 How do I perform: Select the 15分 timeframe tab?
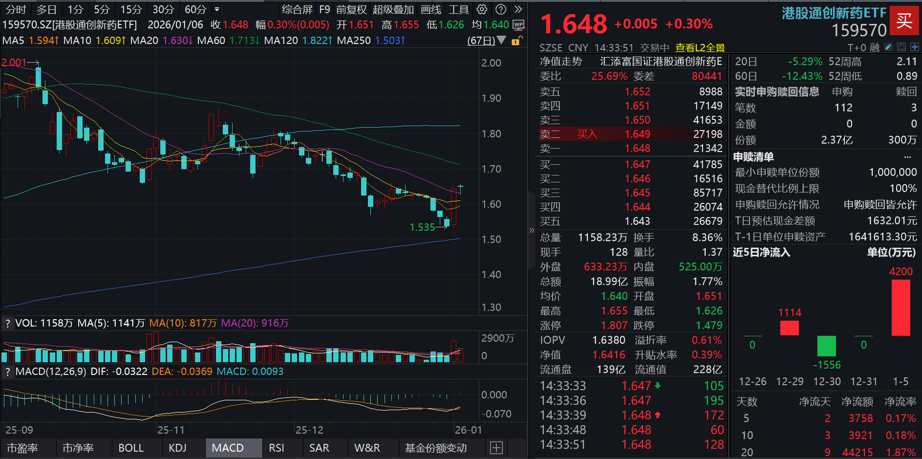click(131, 9)
